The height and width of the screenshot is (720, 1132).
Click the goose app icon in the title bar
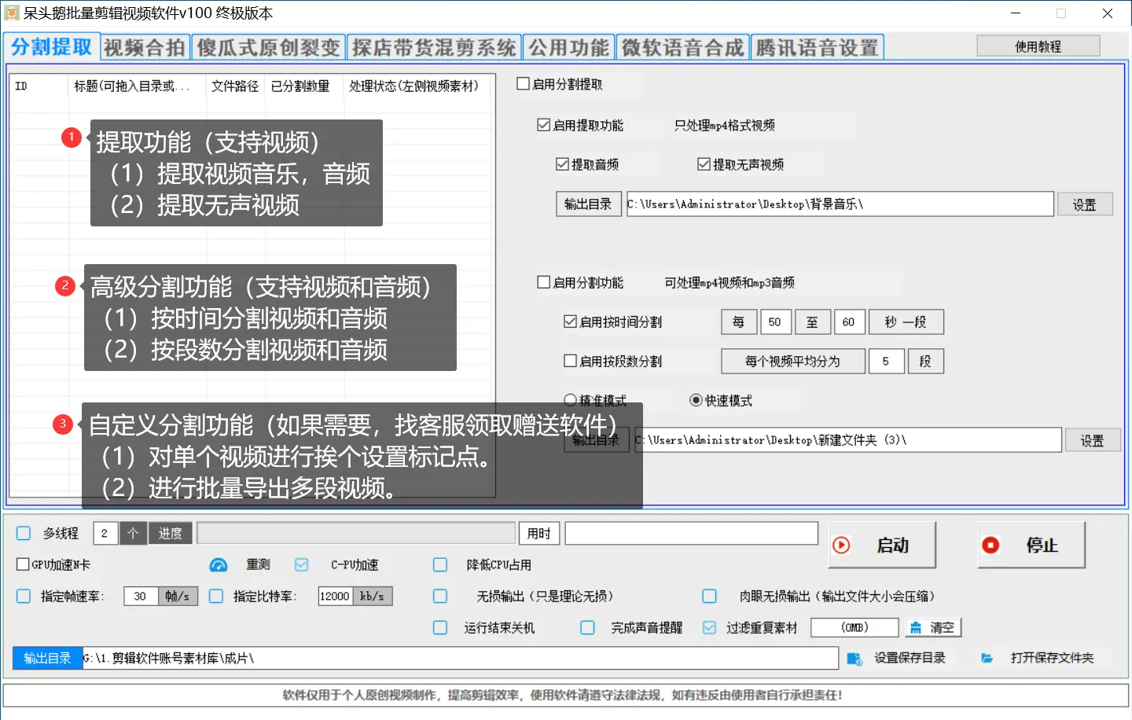pos(11,13)
